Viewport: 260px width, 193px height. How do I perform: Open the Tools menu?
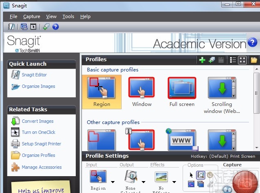pos(68,16)
